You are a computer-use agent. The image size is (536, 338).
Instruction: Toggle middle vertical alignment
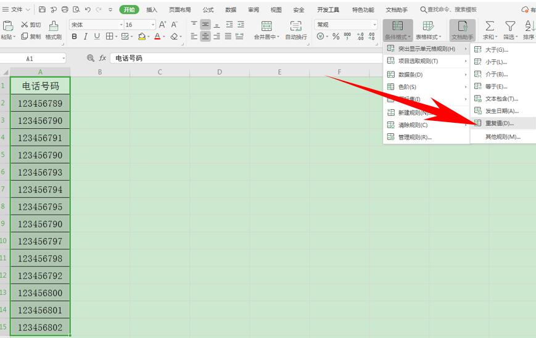click(205, 24)
